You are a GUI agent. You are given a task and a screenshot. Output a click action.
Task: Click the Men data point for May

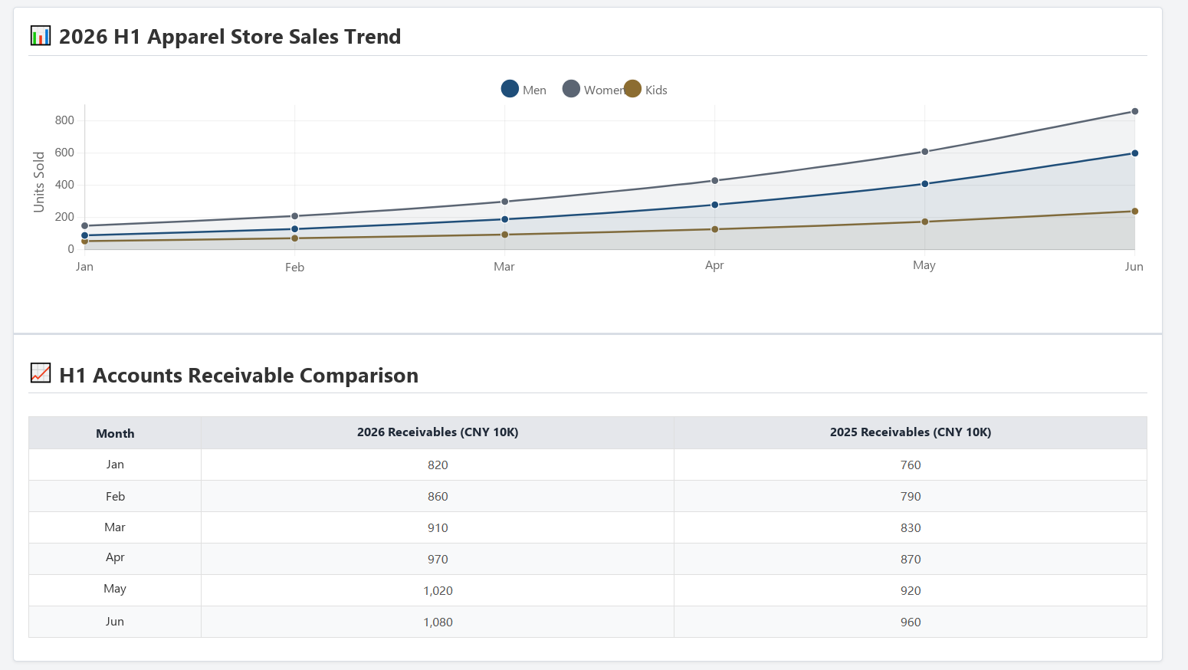(x=924, y=184)
